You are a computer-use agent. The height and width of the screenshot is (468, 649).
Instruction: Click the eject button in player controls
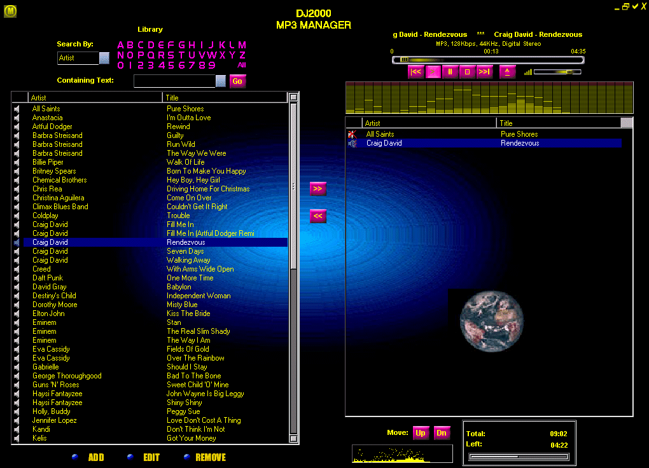[507, 72]
